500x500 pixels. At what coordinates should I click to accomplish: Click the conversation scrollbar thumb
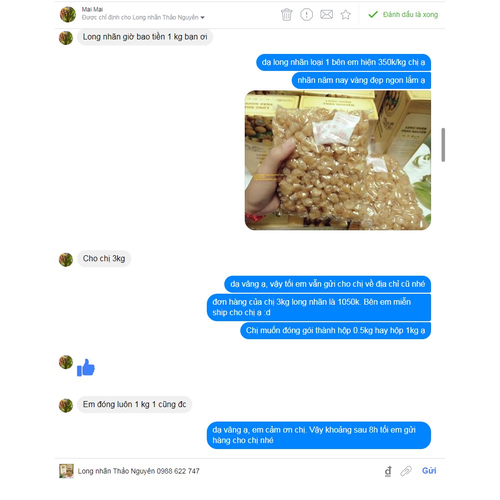[443, 145]
